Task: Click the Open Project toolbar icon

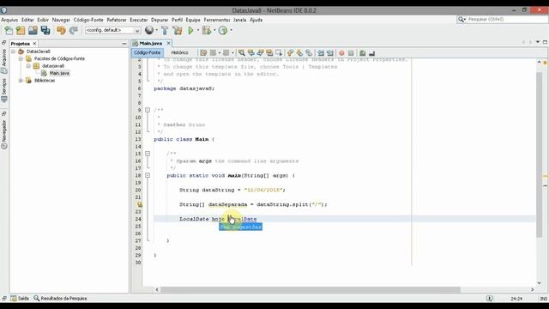Action: (33, 31)
